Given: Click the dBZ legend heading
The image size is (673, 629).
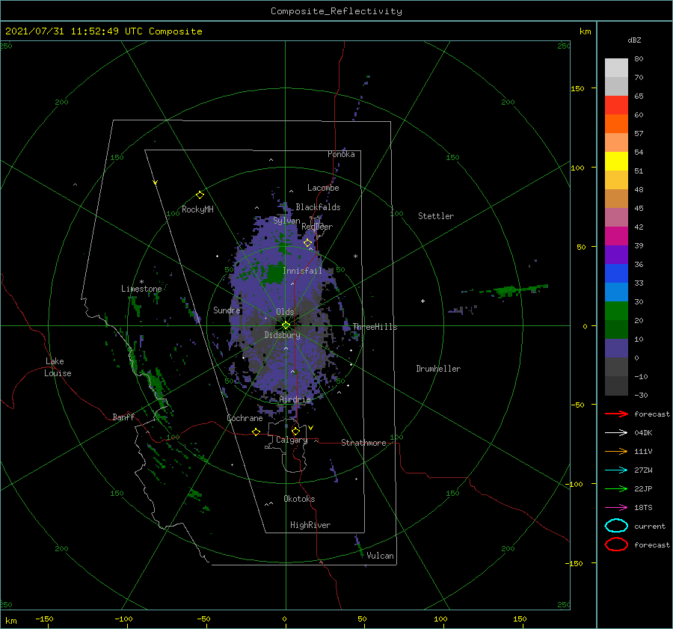Looking at the screenshot, I should [634, 40].
